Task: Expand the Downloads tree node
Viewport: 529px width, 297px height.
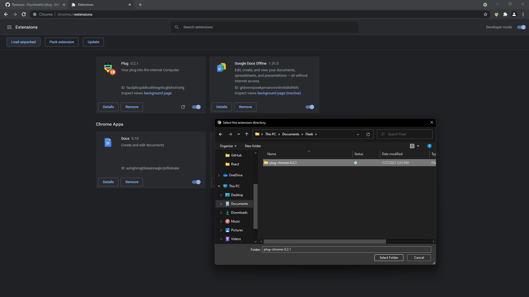Action: (x=221, y=213)
